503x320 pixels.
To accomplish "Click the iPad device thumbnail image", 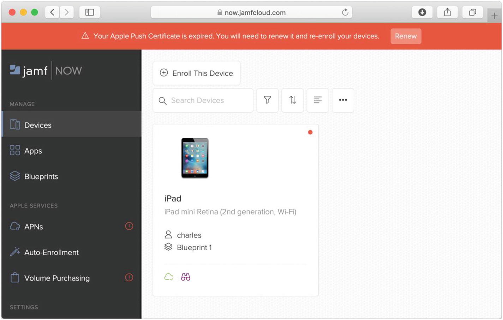I will pos(195,158).
